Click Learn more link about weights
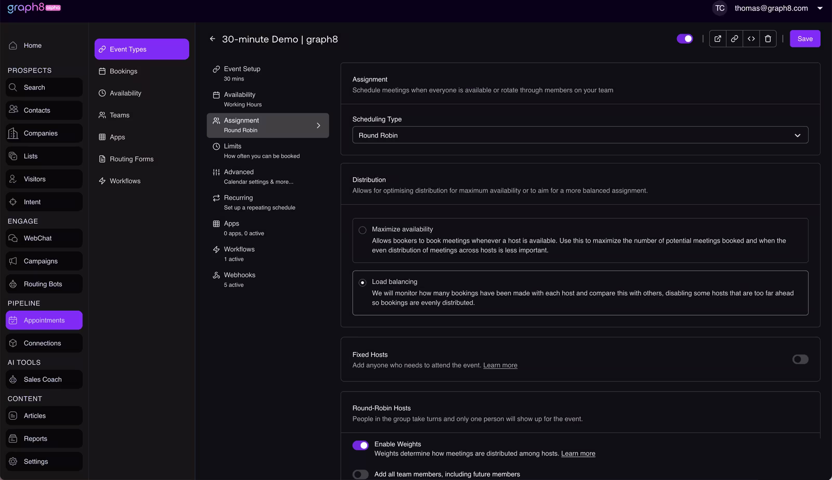The width and height of the screenshot is (832, 480). coord(578,454)
